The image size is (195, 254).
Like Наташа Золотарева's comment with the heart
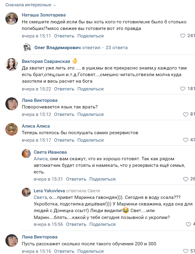[x=183, y=36]
